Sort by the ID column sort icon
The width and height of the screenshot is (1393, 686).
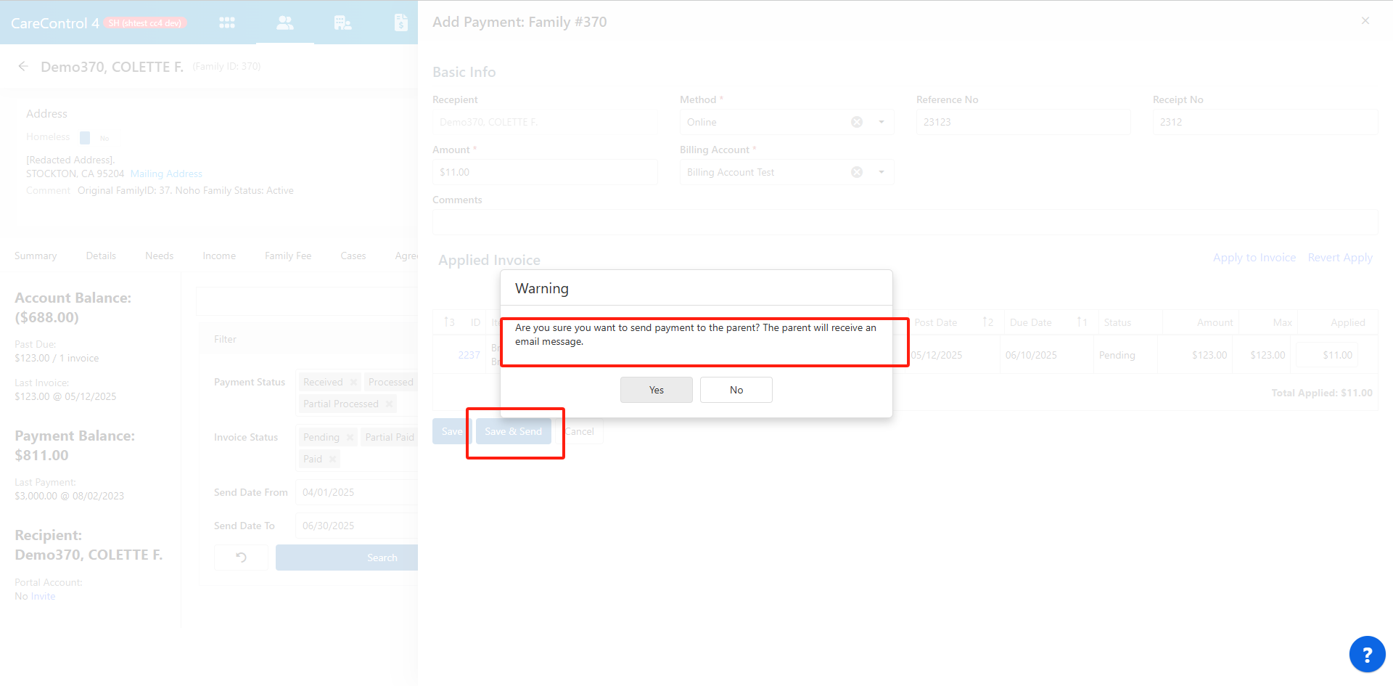pos(449,322)
